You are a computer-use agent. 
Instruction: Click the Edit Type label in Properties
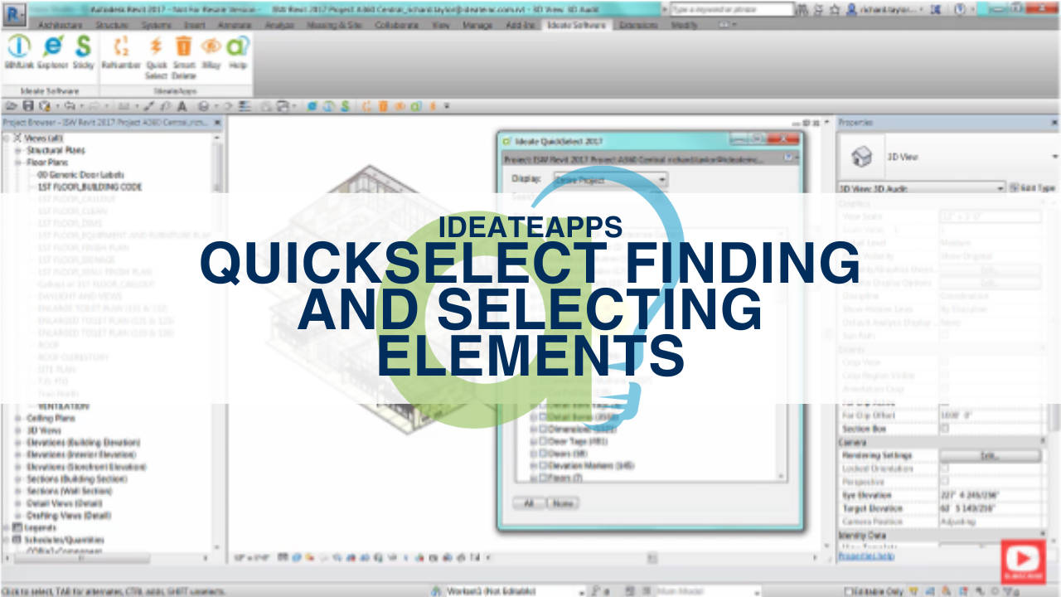[x=1039, y=188]
